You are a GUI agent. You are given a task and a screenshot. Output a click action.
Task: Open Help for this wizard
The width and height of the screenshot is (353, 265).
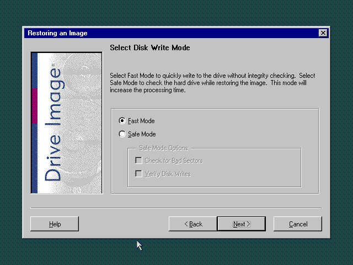pos(55,224)
